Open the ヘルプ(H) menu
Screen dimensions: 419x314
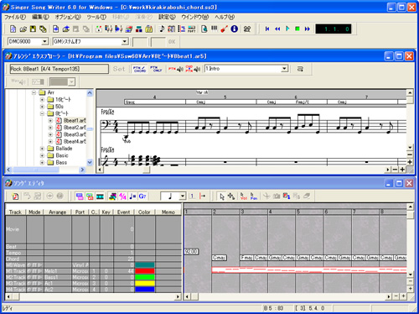pyautogui.click(x=225, y=17)
